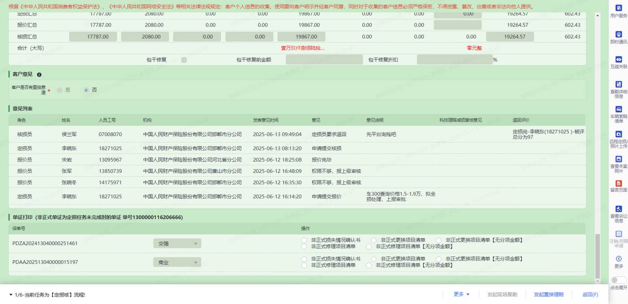This screenshot has height=304, width=628.
Task: Open the 车辆索赔清单 icon
Action: [618, 109]
